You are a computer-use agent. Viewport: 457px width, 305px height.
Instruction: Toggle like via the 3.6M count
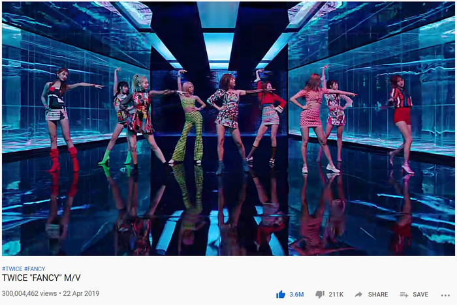point(296,295)
